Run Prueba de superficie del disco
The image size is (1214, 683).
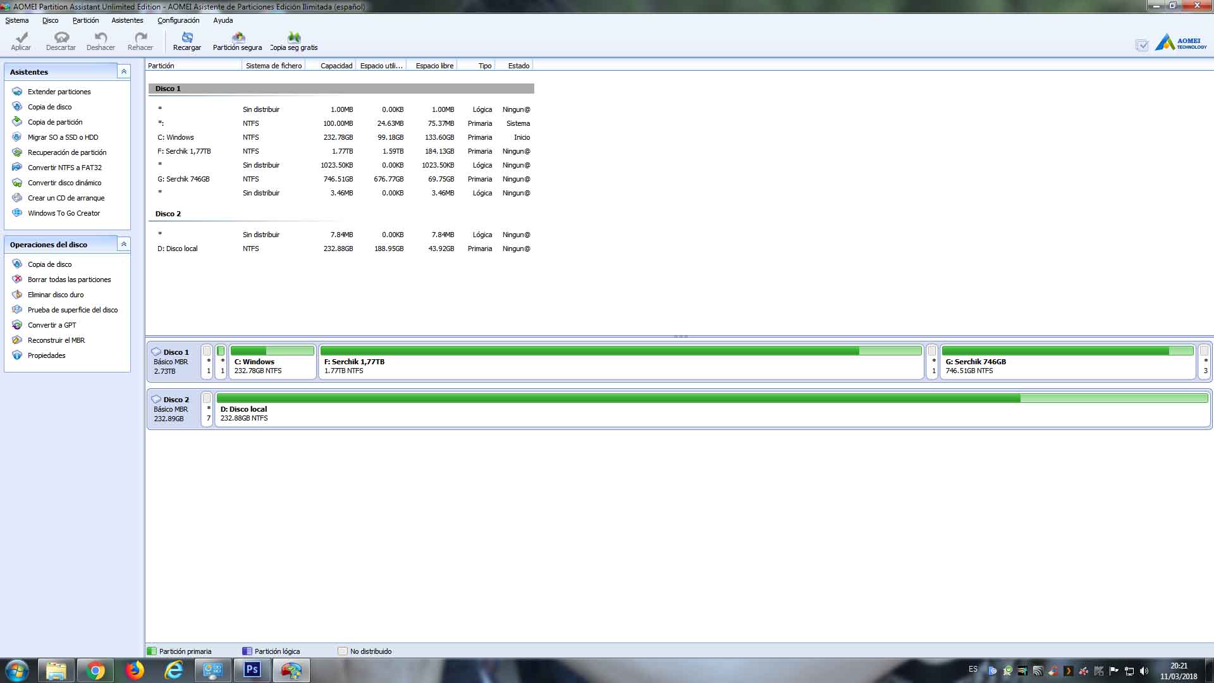[x=73, y=310]
